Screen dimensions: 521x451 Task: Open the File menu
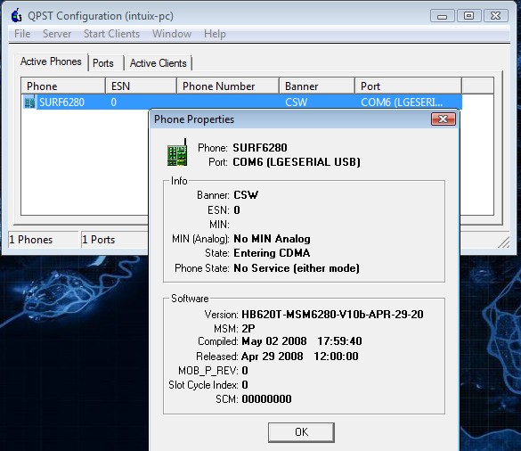click(22, 34)
